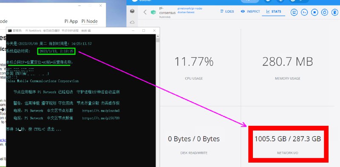Open container in browser icon
This screenshot has width=340, height=167.
click(x=294, y=12)
